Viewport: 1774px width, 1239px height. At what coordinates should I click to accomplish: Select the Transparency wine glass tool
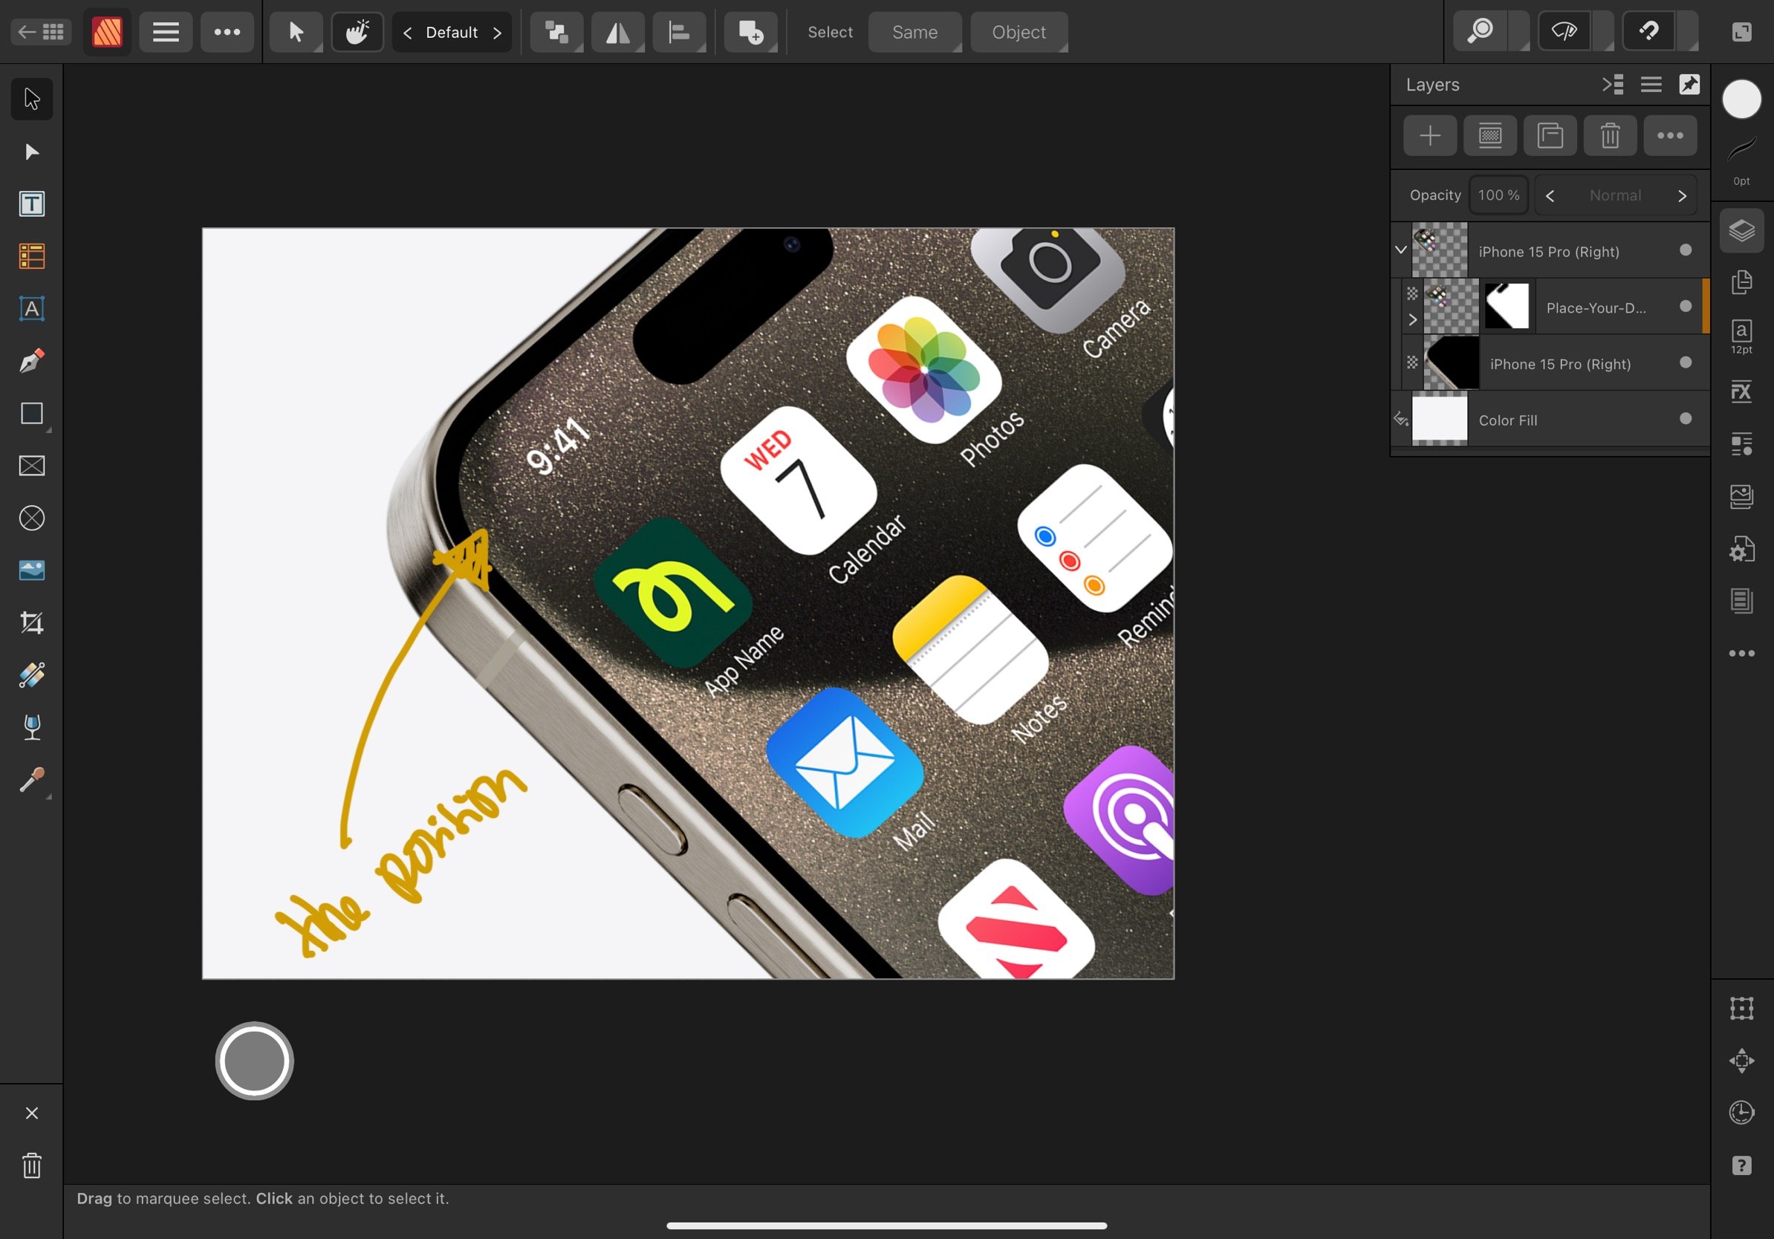click(x=32, y=728)
